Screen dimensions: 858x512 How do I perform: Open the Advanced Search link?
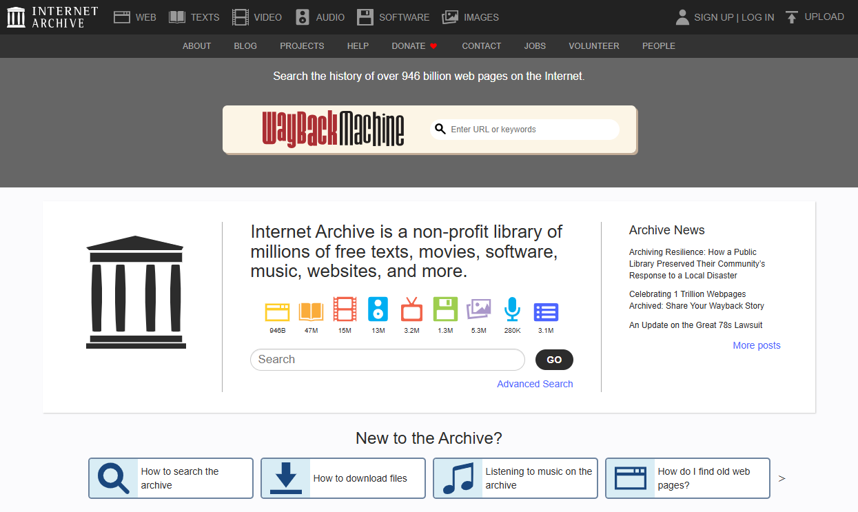[x=535, y=383]
